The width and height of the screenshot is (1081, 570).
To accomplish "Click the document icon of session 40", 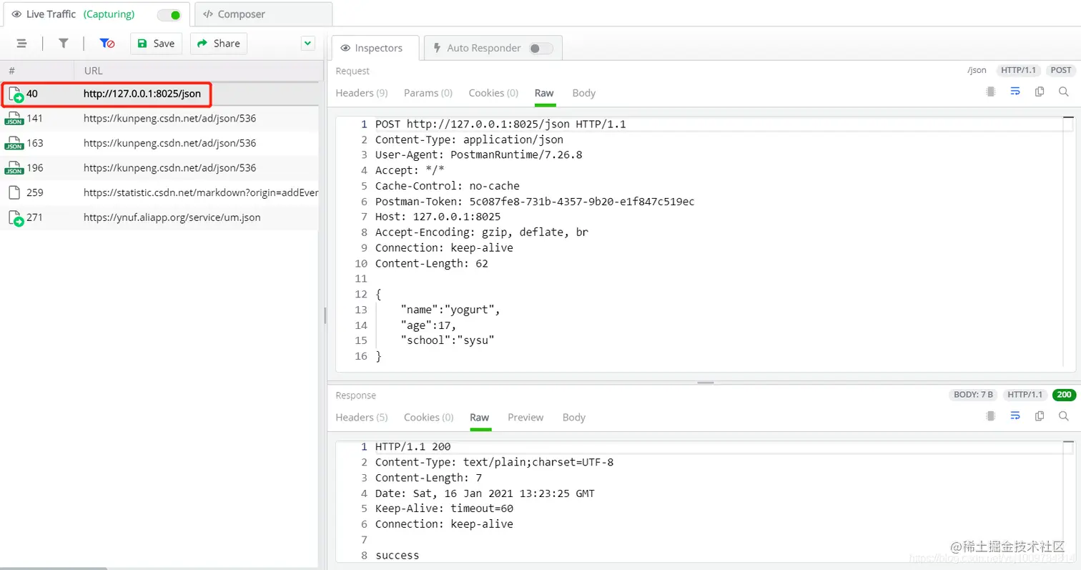I will [15, 94].
